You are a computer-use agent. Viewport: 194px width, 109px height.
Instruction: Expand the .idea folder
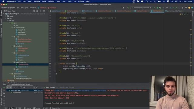6,16
